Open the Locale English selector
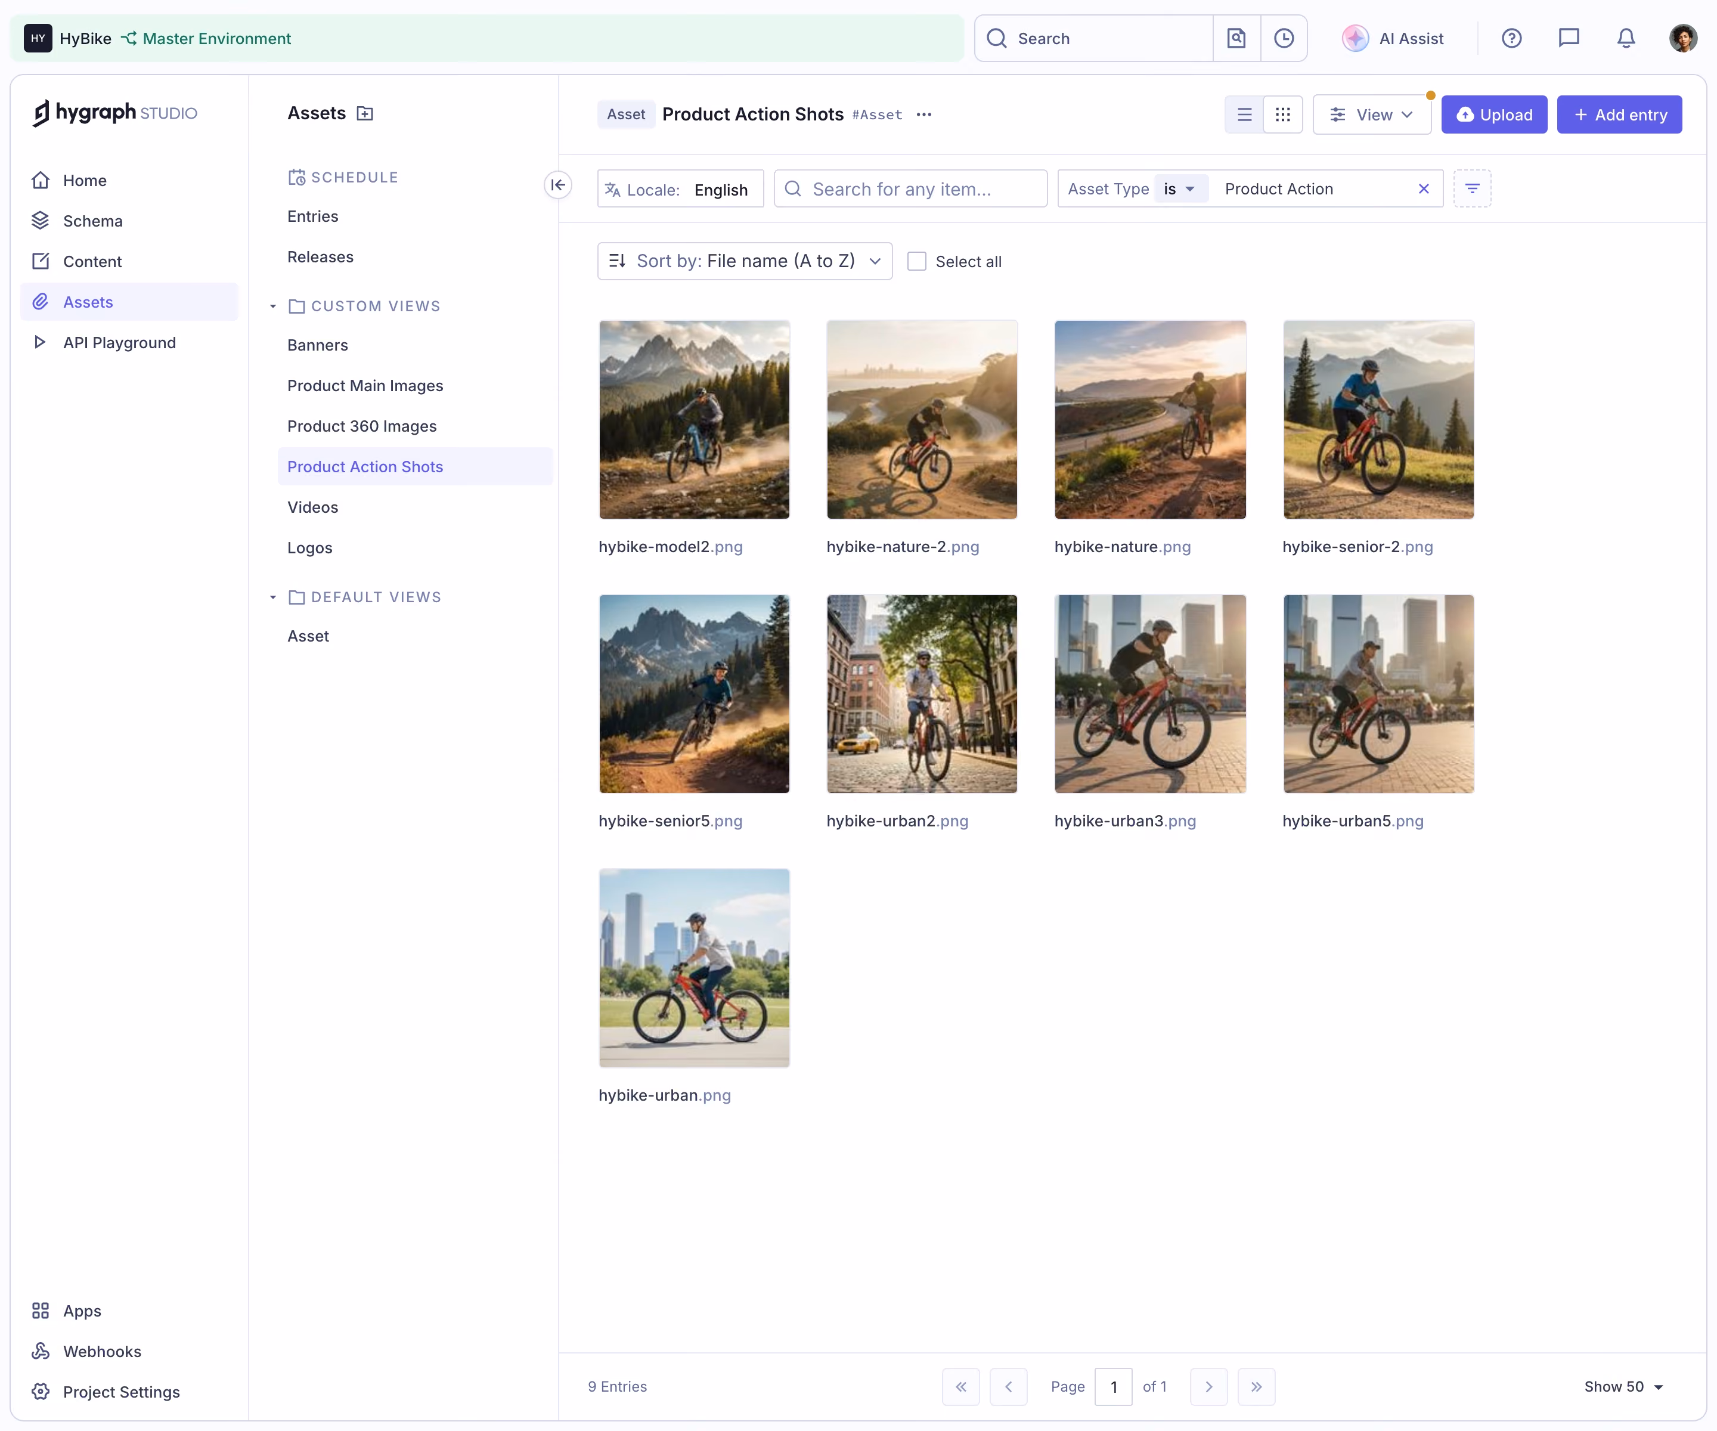1717x1431 pixels. click(680, 189)
